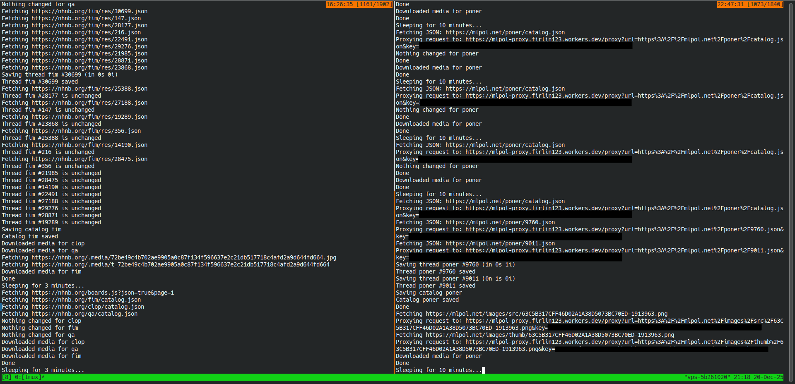Viewport: 795px width, 384px height.
Task: Click "Sleeping for 10 minutes..." at right pane cursor
Action: (439, 370)
